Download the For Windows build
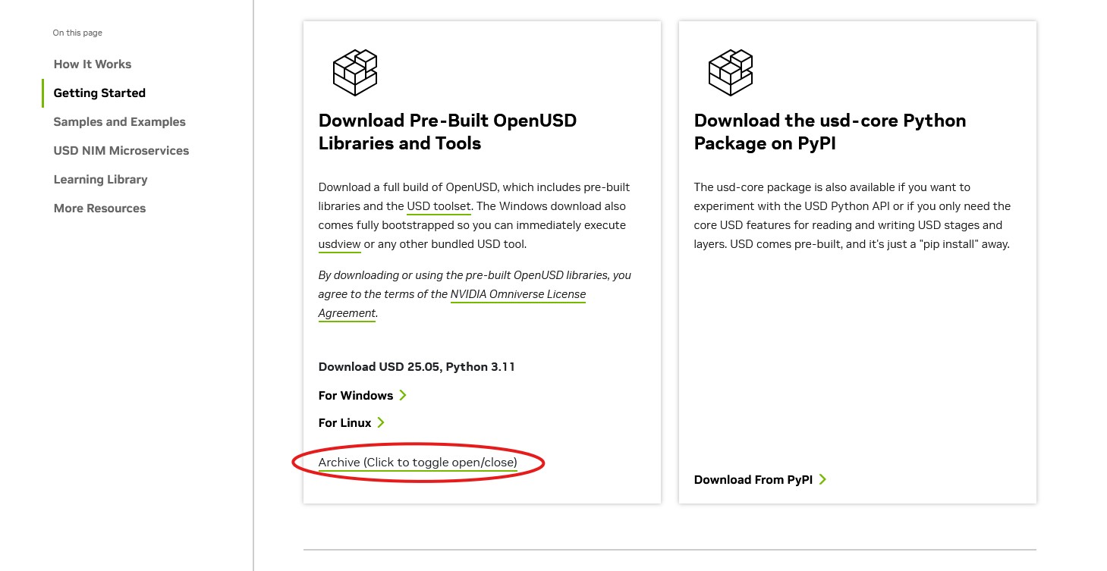 [355, 396]
